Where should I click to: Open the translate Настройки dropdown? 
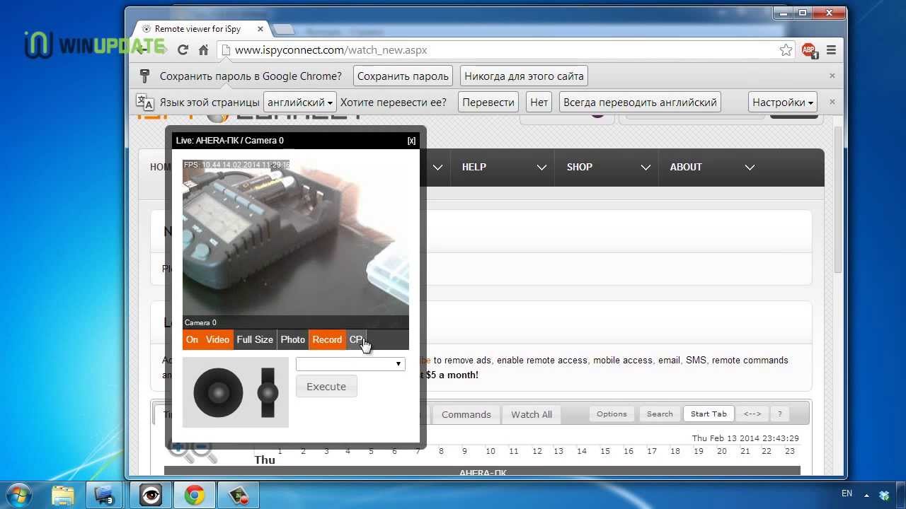(783, 102)
